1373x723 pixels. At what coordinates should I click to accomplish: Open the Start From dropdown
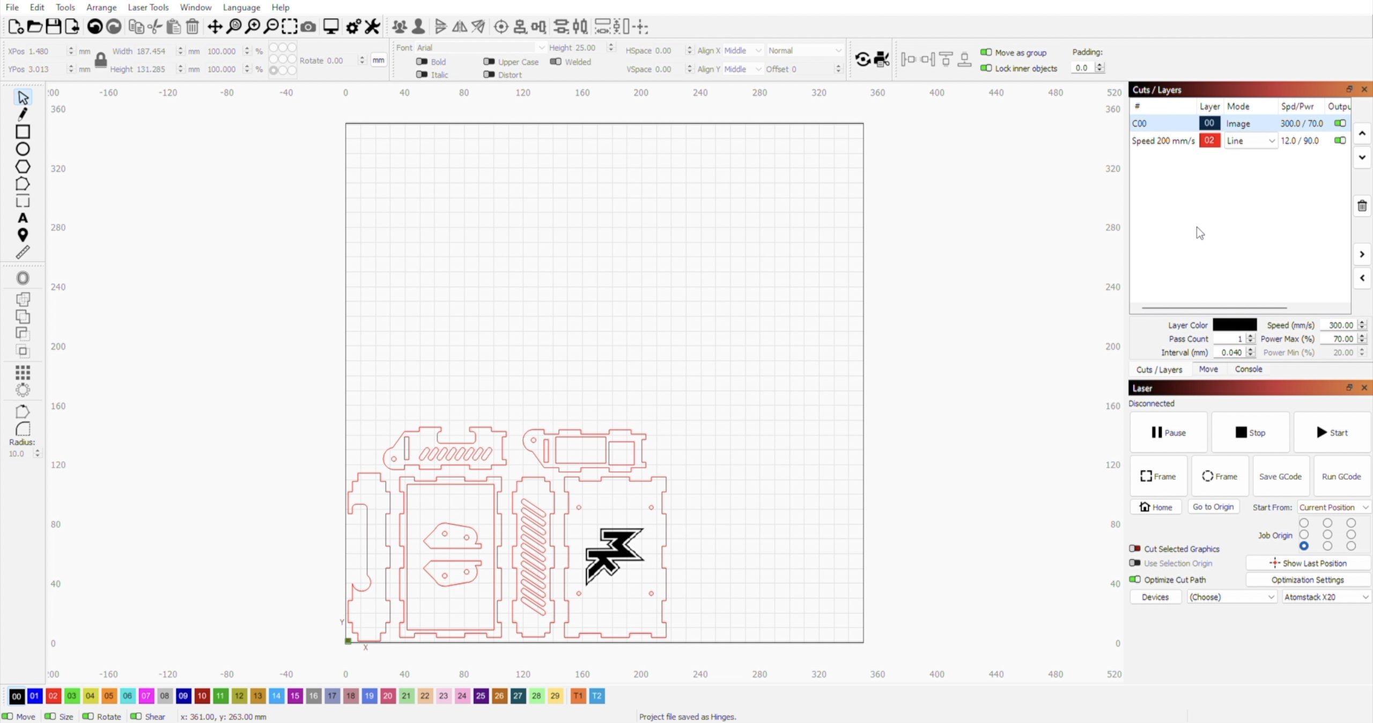click(1333, 507)
